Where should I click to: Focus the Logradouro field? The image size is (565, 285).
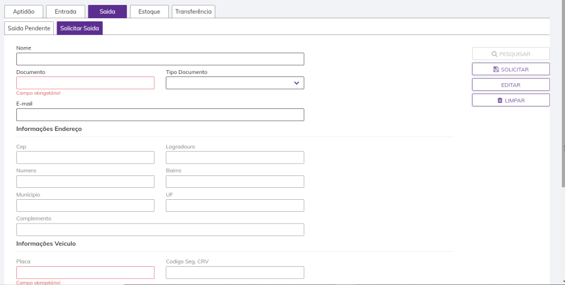pos(235,157)
